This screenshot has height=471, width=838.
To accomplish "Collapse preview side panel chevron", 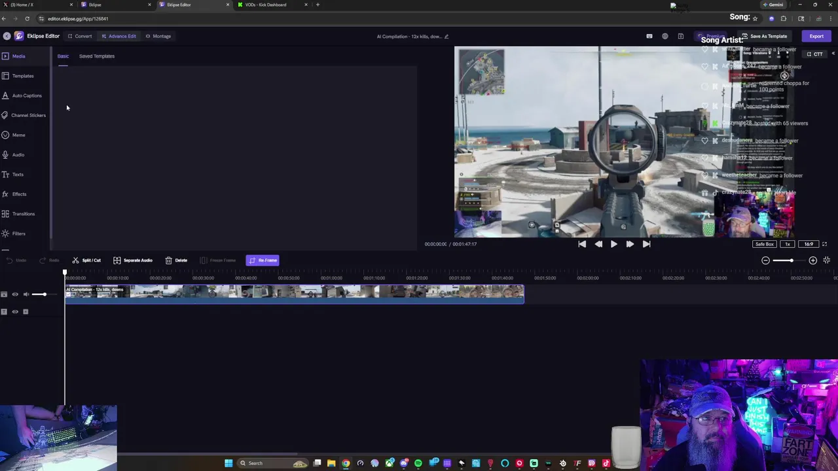I will point(833,54).
